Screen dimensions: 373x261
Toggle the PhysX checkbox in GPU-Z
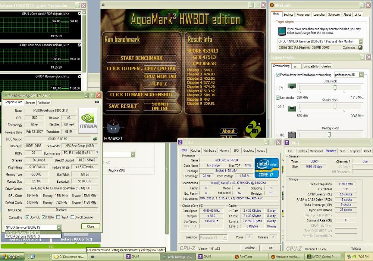click(x=58, y=217)
